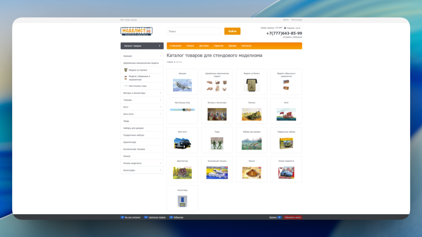422x237 pixels.
Task: Click sidebar icon for Модели собранные и окрашенные
Action: (126, 78)
